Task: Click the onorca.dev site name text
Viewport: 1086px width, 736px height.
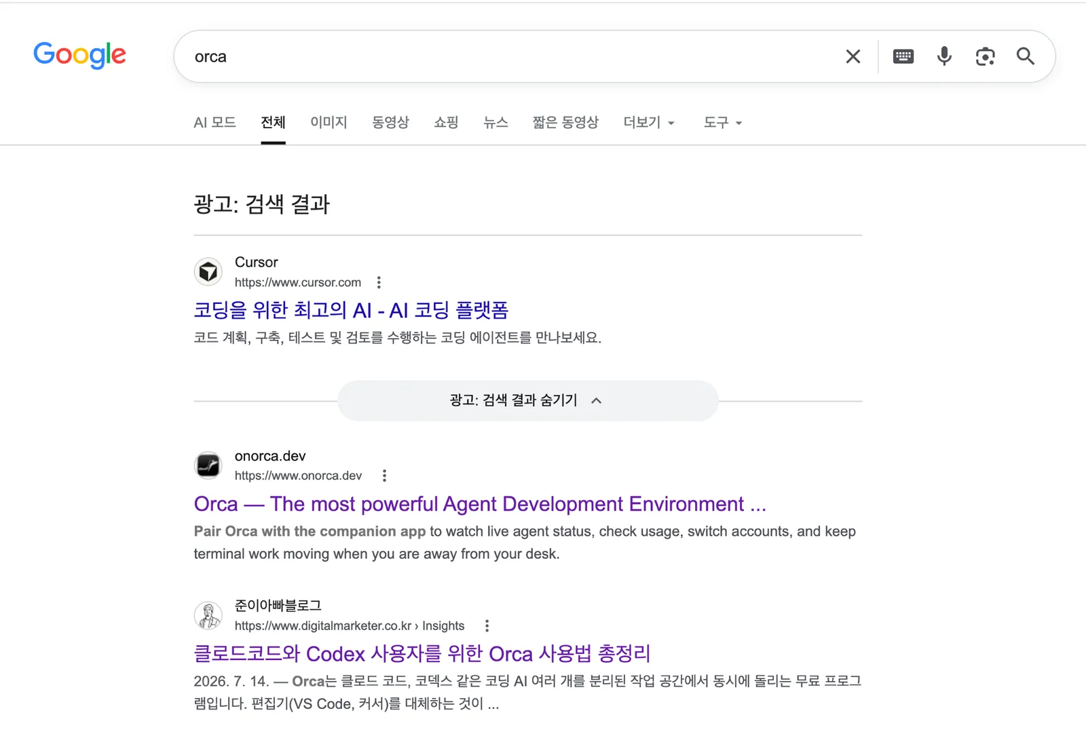Action: pos(270,456)
